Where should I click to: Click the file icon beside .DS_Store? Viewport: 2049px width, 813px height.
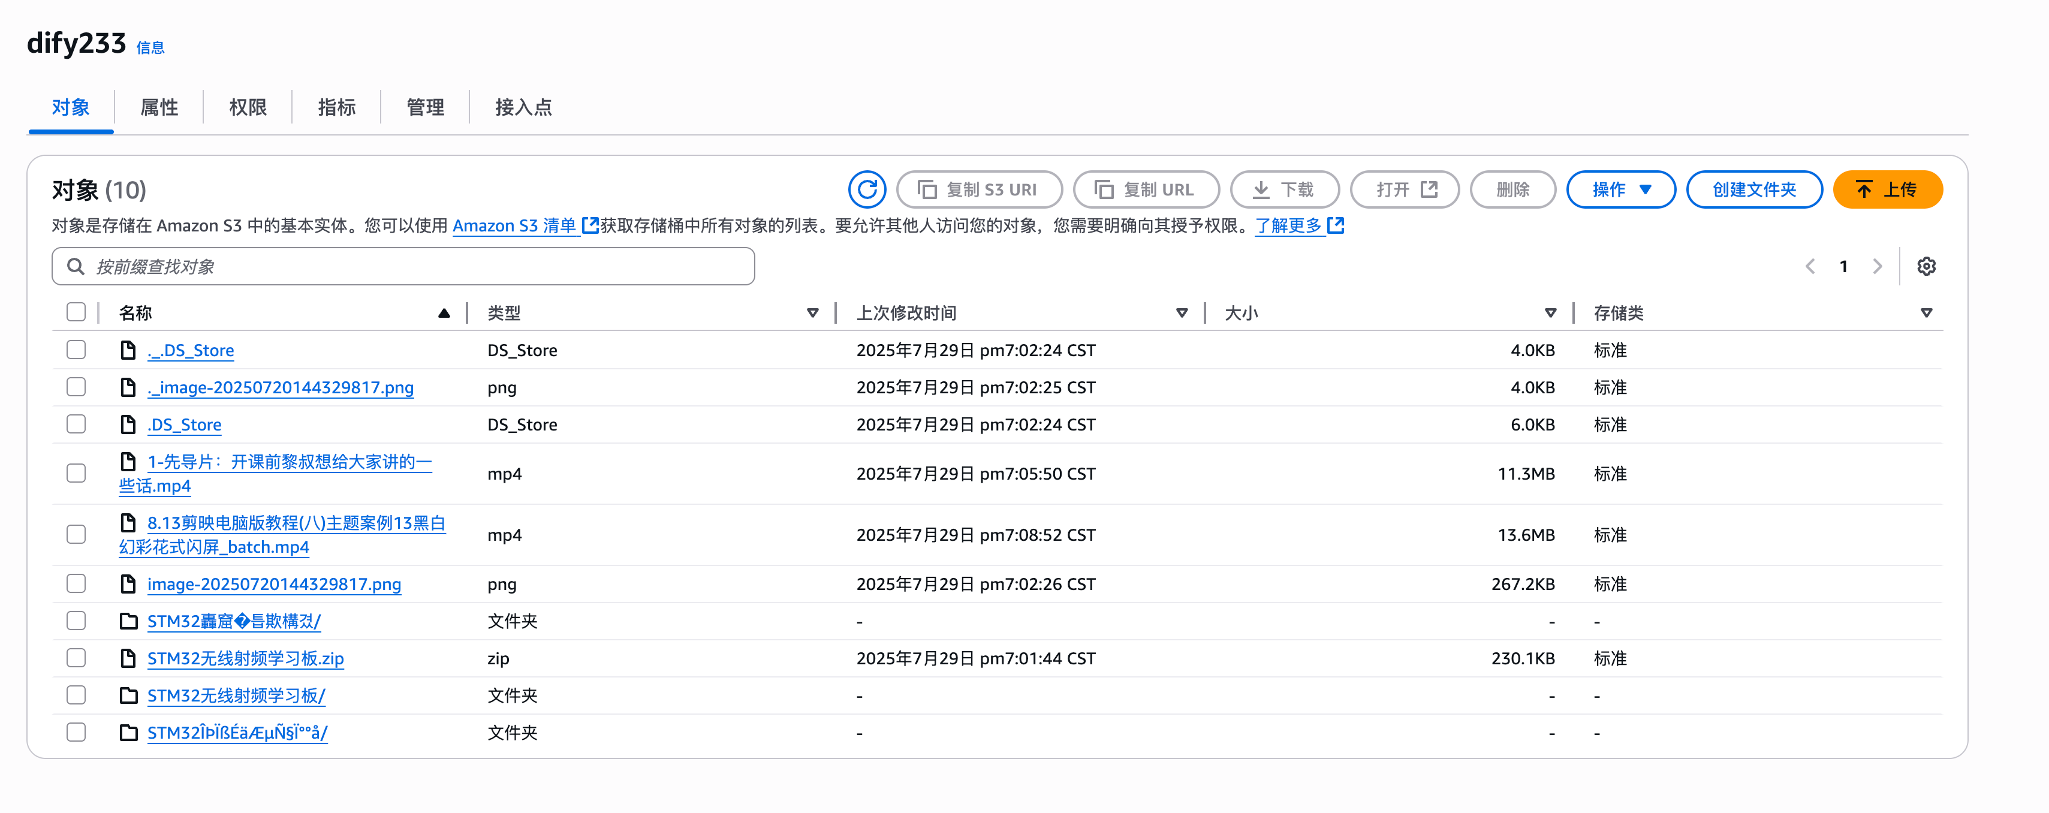[128, 425]
